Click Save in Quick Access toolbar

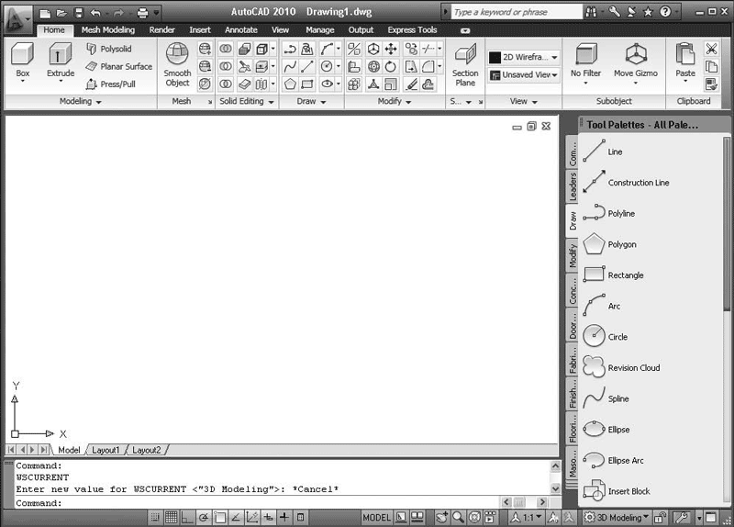tap(78, 13)
